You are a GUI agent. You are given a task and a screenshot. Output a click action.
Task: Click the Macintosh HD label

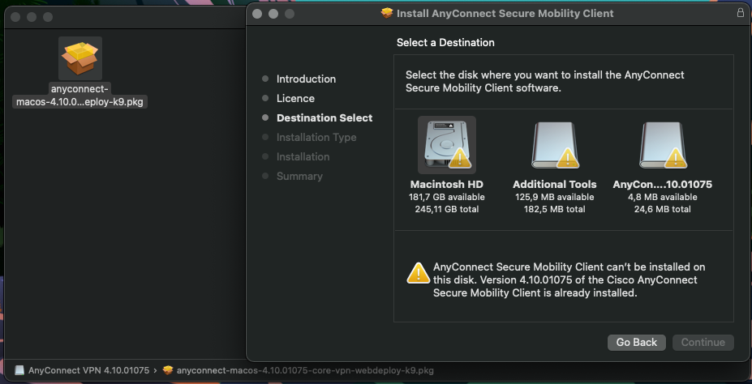coord(446,185)
